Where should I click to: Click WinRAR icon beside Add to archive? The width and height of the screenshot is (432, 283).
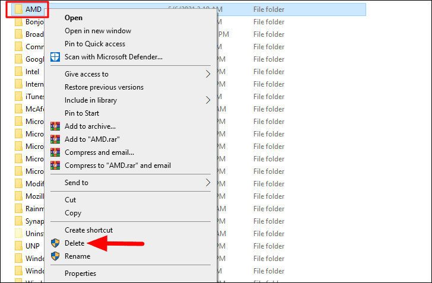click(x=55, y=126)
